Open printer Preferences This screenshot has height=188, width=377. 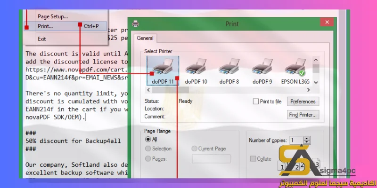click(x=303, y=102)
